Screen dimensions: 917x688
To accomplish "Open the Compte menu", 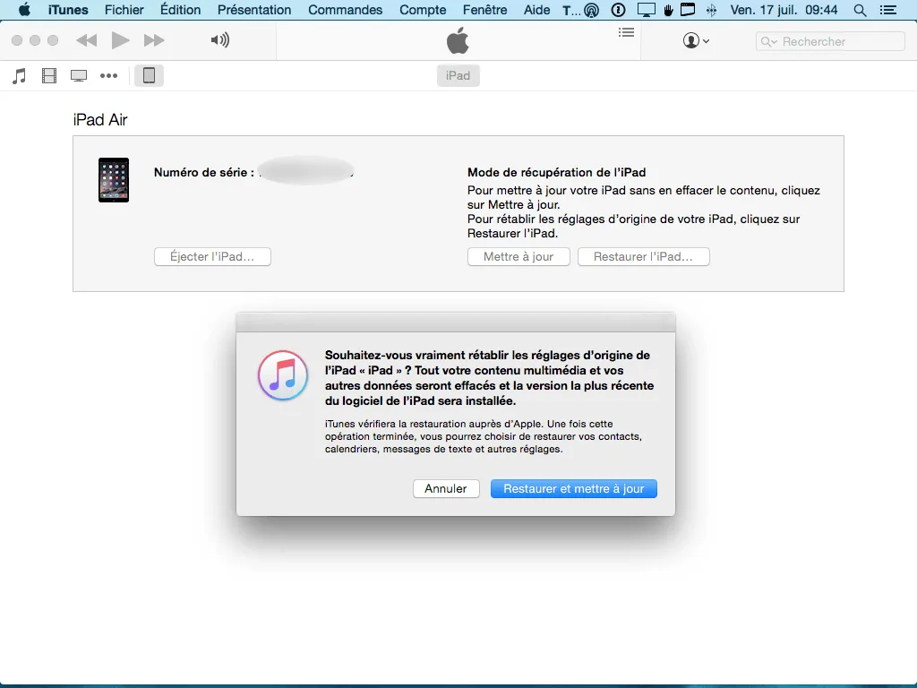I will [423, 10].
